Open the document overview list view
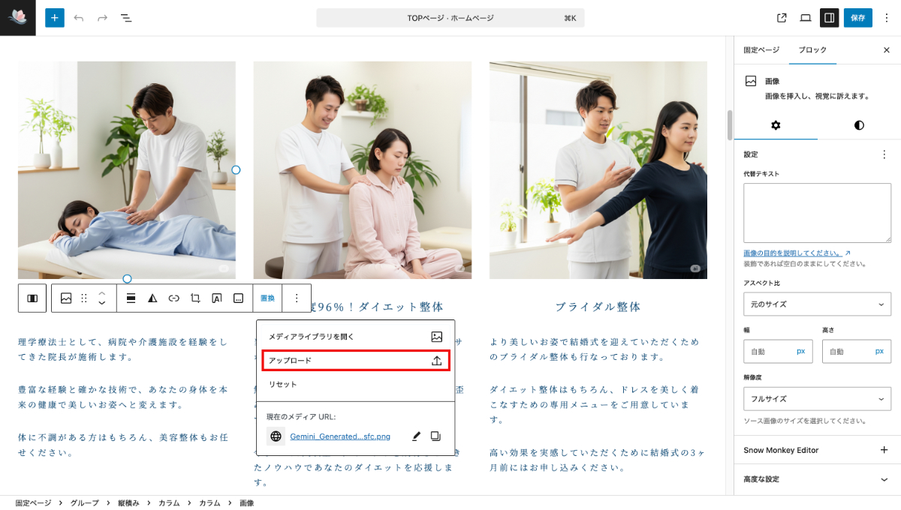 [126, 17]
